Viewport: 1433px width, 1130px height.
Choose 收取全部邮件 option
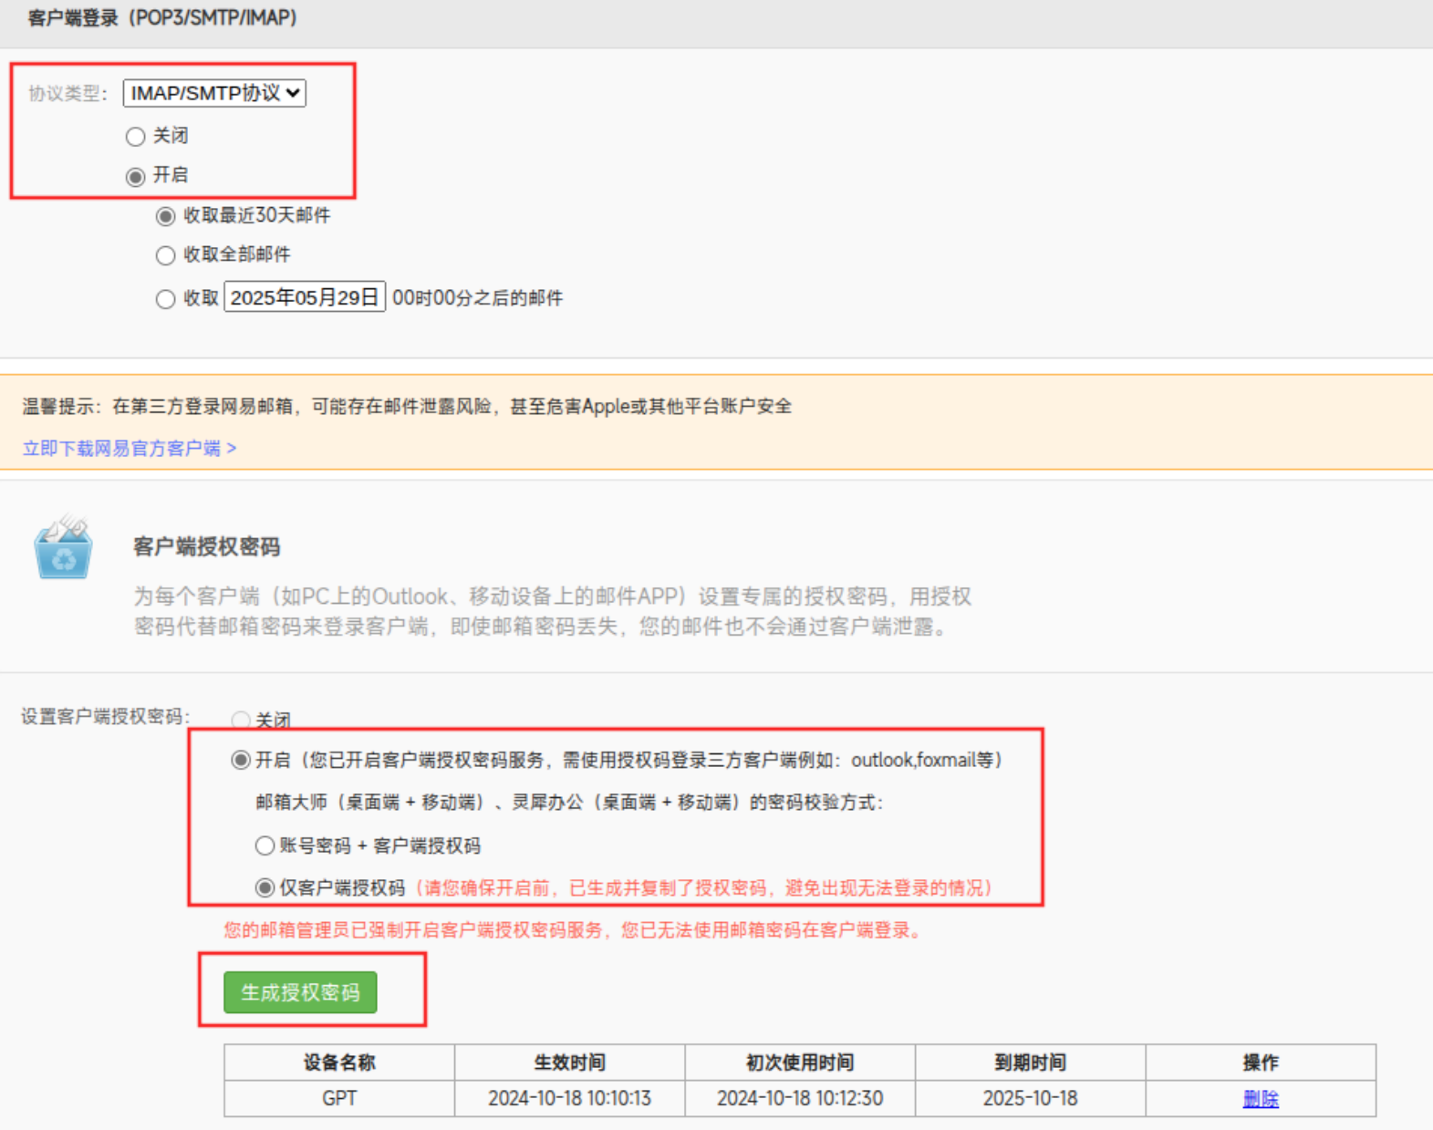(x=165, y=255)
